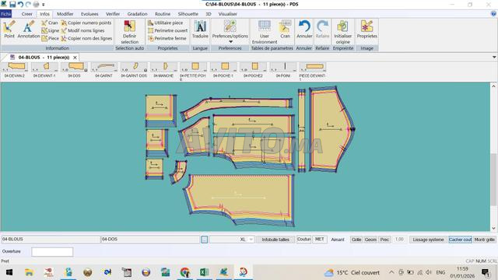This screenshot has height=280, width=498.
Task: Toggle Prec magnet option
Action: coord(384,240)
